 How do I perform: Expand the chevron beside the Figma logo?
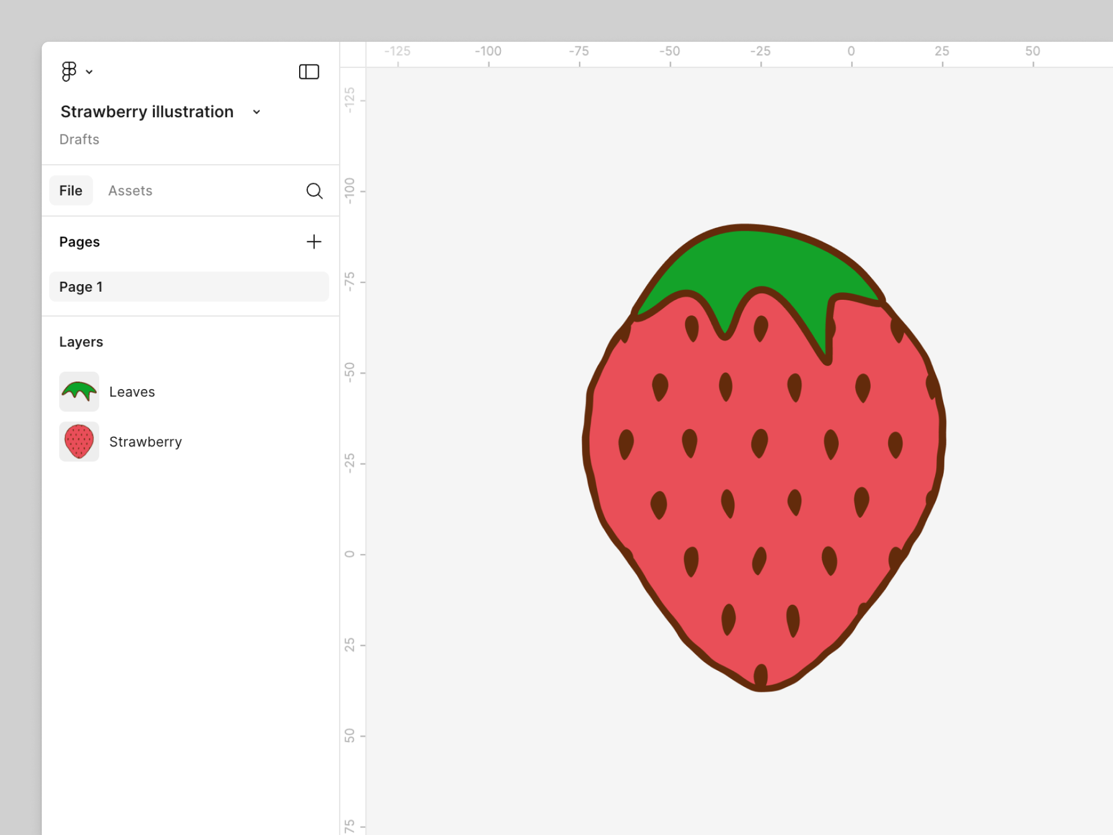89,72
